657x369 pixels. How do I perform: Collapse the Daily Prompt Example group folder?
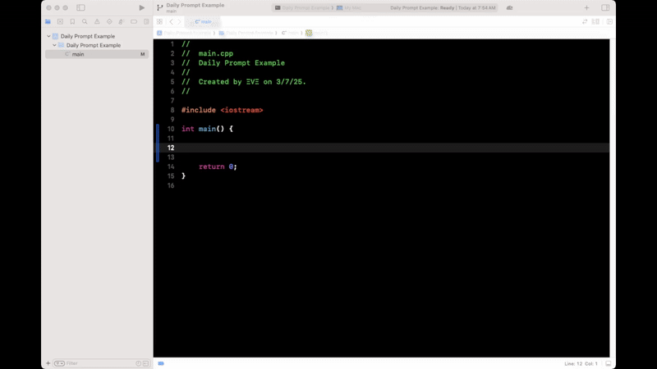[54, 45]
